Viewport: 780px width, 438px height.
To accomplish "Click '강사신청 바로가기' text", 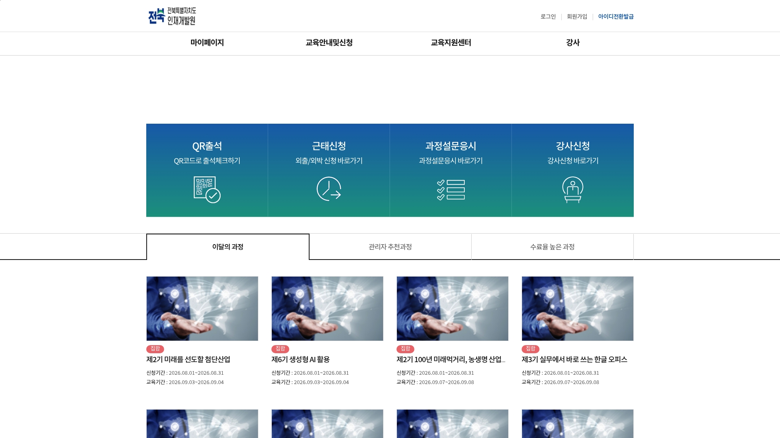I will point(573,161).
